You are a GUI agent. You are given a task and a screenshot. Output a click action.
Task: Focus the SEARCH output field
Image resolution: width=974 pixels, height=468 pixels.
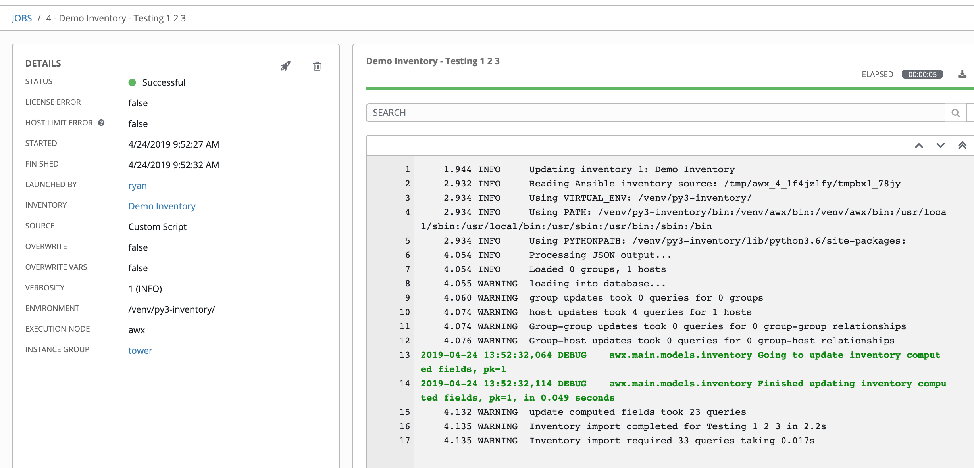click(655, 113)
